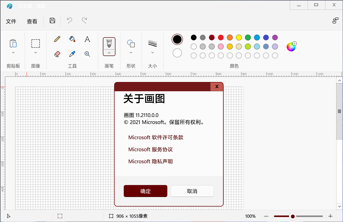Open the custom color editing wheel
Screen dimensions: 343x222
point(291,46)
